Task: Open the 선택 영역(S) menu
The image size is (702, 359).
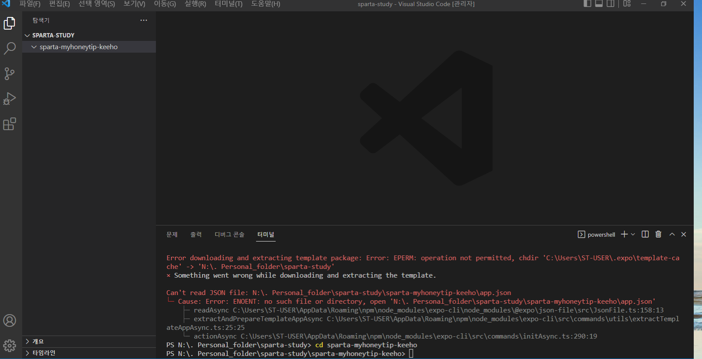Action: (97, 4)
